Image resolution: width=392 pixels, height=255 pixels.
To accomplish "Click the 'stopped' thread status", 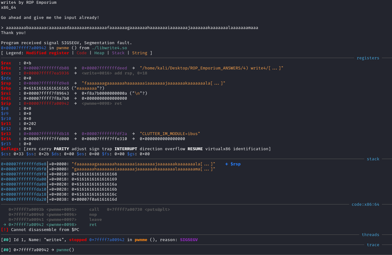I will tap(78, 240).
